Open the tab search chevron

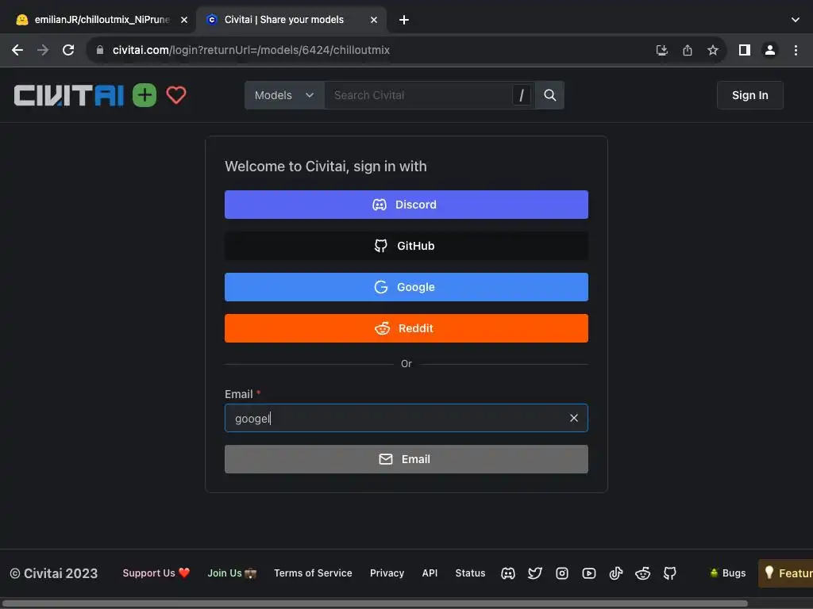pos(796,20)
